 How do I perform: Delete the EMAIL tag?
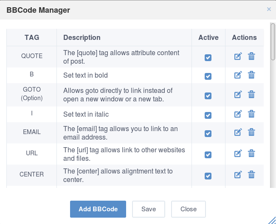click(x=251, y=132)
